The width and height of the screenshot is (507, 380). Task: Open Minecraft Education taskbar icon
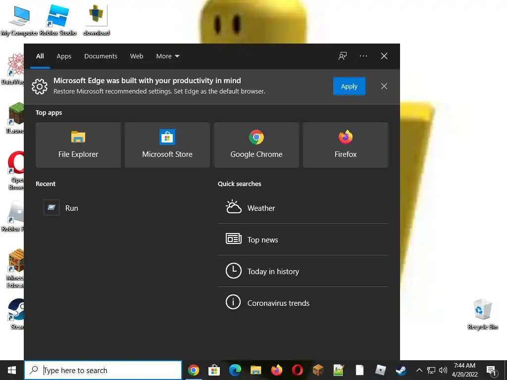click(318, 370)
